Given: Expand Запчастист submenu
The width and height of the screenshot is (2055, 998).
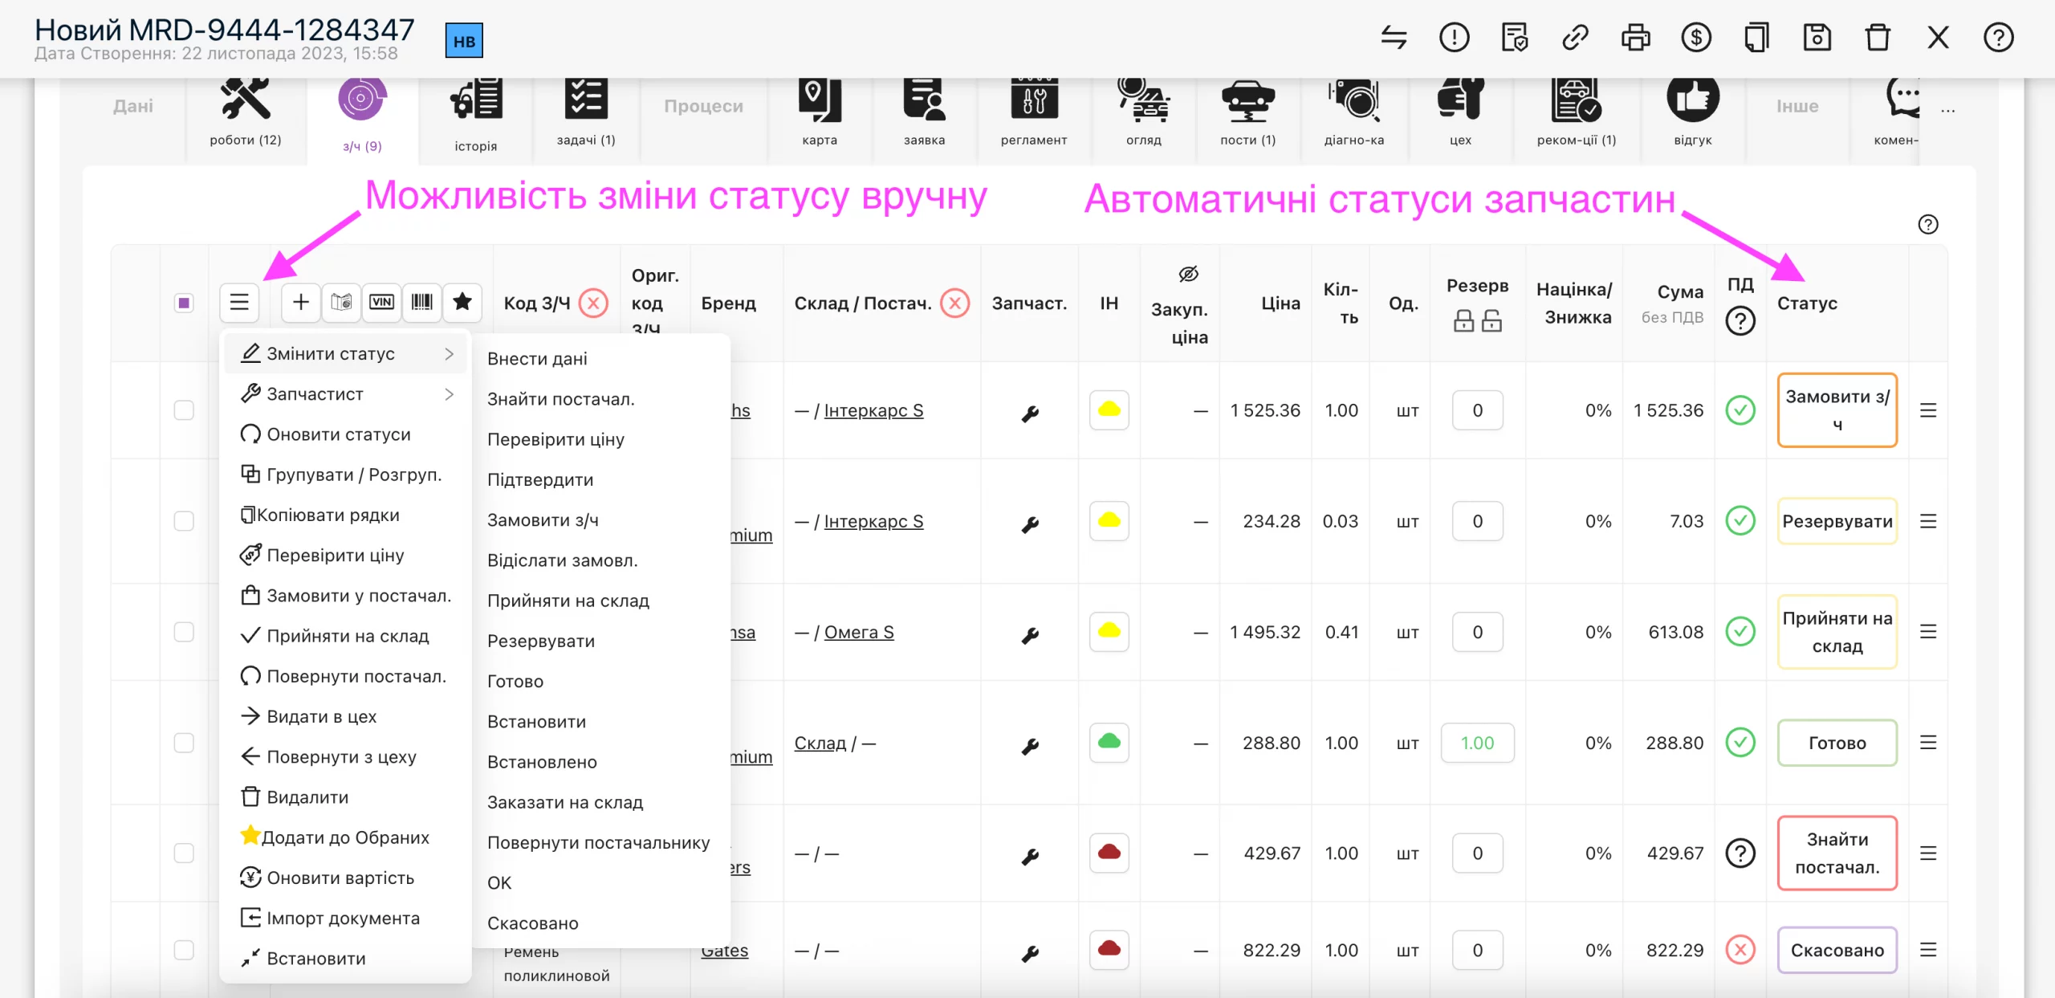Looking at the screenshot, I should click(346, 393).
